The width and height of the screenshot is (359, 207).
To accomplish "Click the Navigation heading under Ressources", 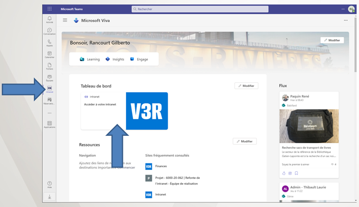I will [88, 155].
